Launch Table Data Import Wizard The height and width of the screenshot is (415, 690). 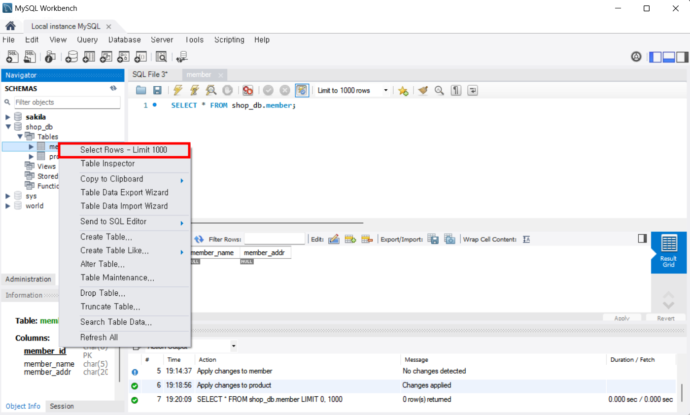tap(124, 206)
